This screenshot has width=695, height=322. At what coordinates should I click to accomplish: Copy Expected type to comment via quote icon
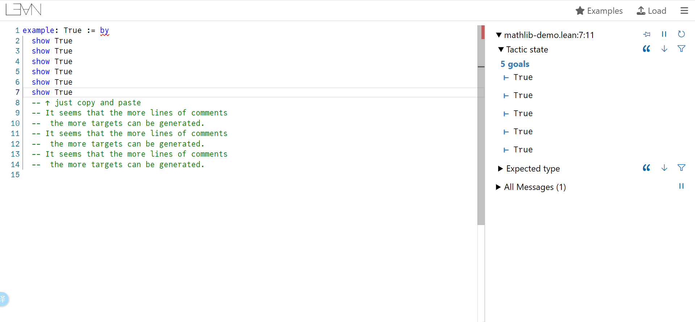click(646, 168)
